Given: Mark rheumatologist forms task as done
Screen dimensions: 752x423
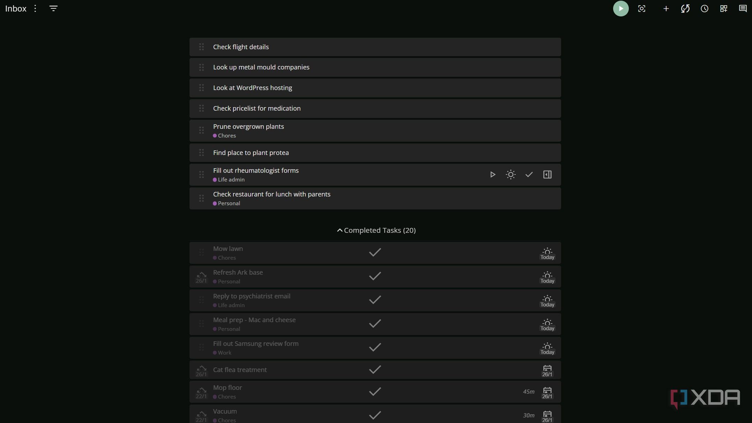Looking at the screenshot, I should 529,175.
